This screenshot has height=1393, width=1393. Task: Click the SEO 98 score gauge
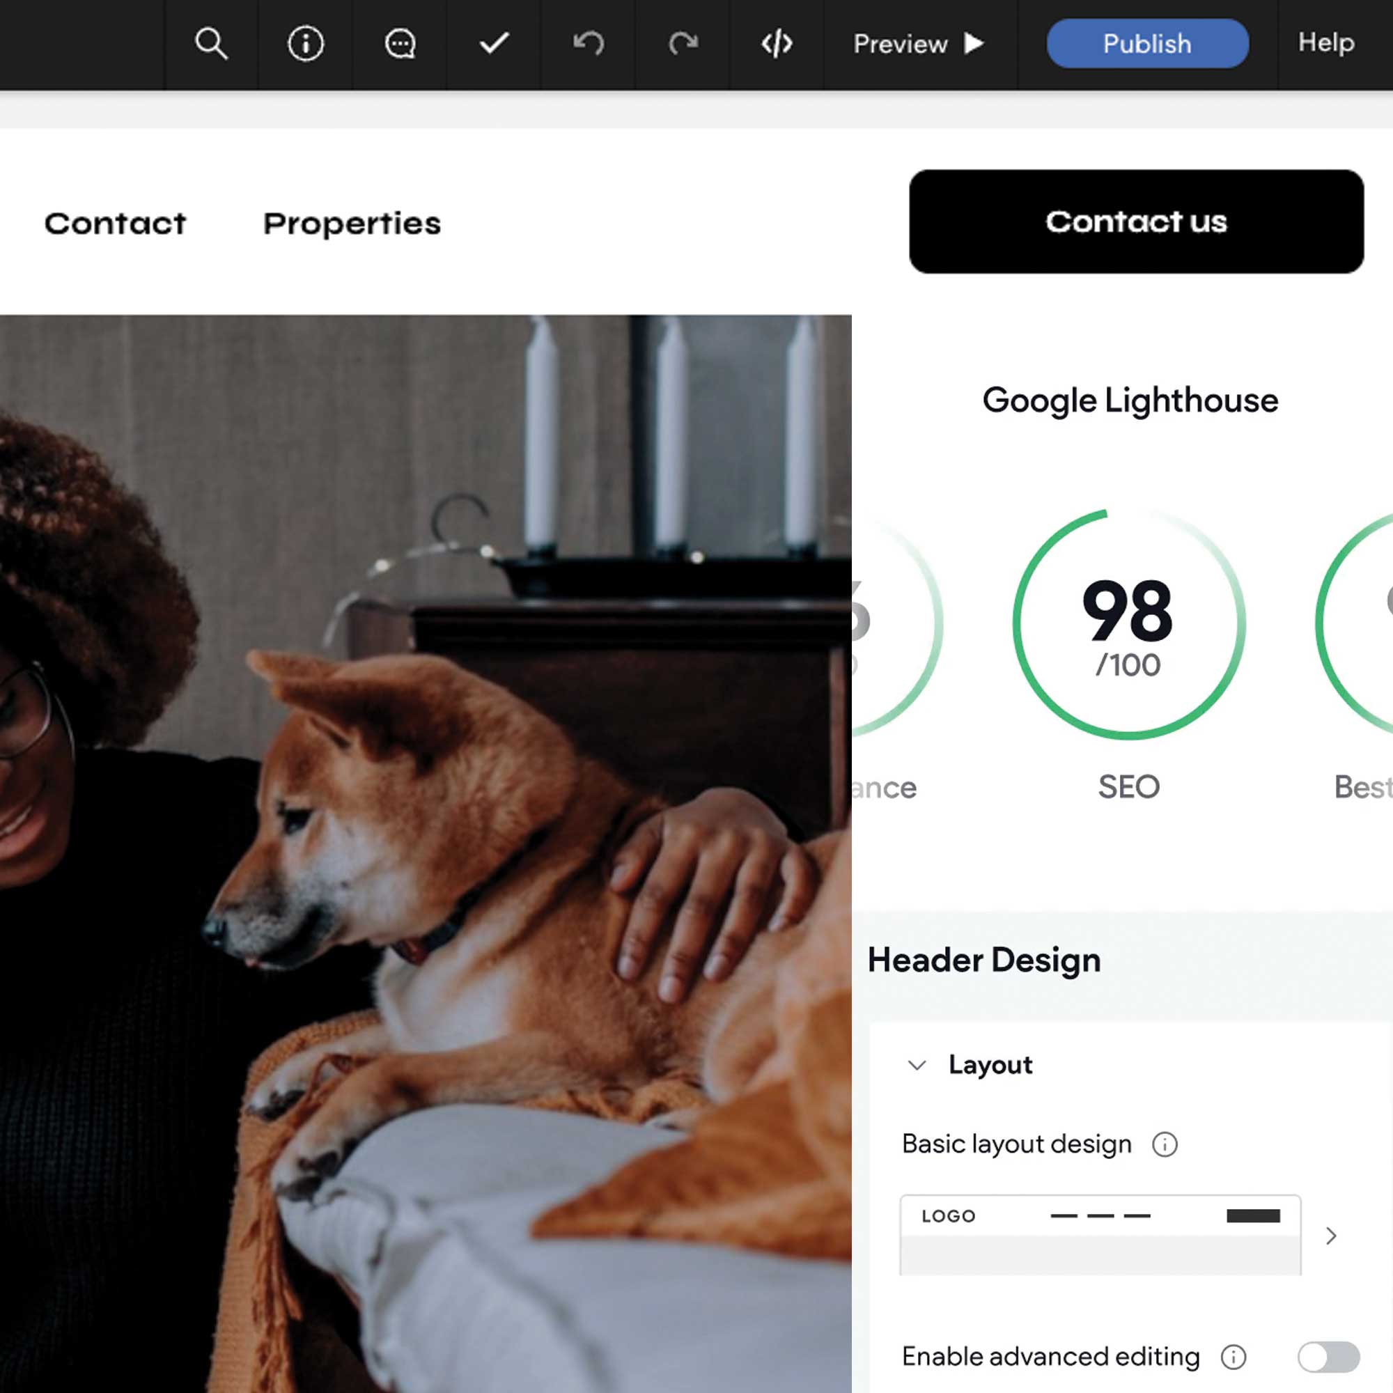(x=1128, y=623)
